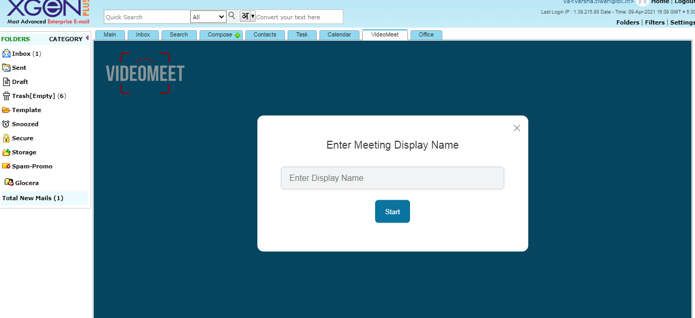
Task: Click the magnifier search icon
Action: (232, 16)
